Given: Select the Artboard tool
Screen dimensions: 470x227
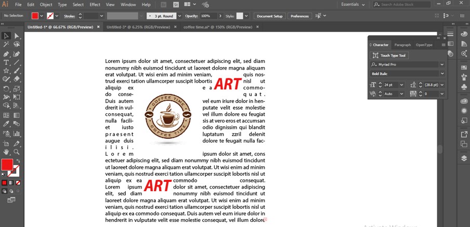Looking at the screenshot, I should coord(6,143).
